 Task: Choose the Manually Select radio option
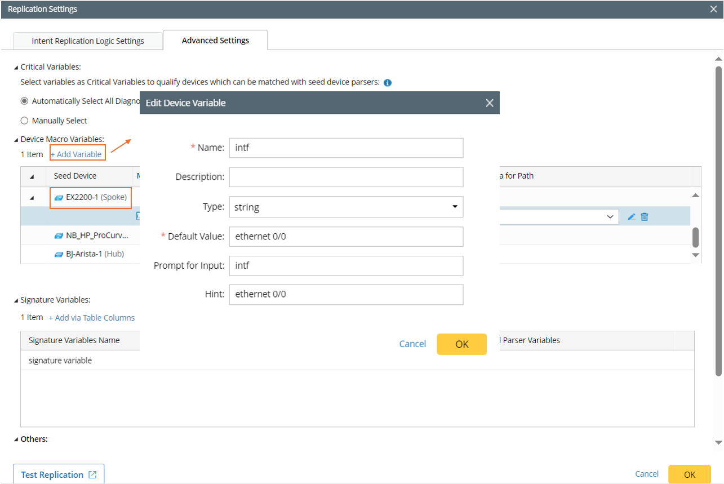tap(24, 121)
